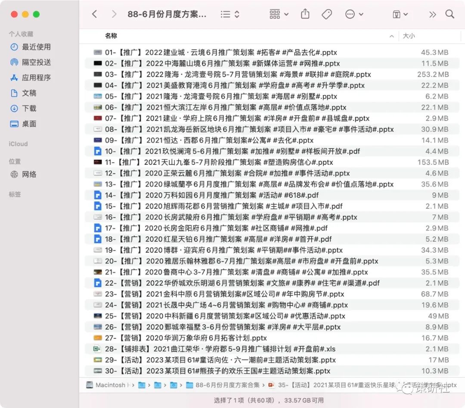Open 最近使用 in the sidebar
Image resolution: width=465 pixels, height=408 pixels.
[x=30, y=47]
